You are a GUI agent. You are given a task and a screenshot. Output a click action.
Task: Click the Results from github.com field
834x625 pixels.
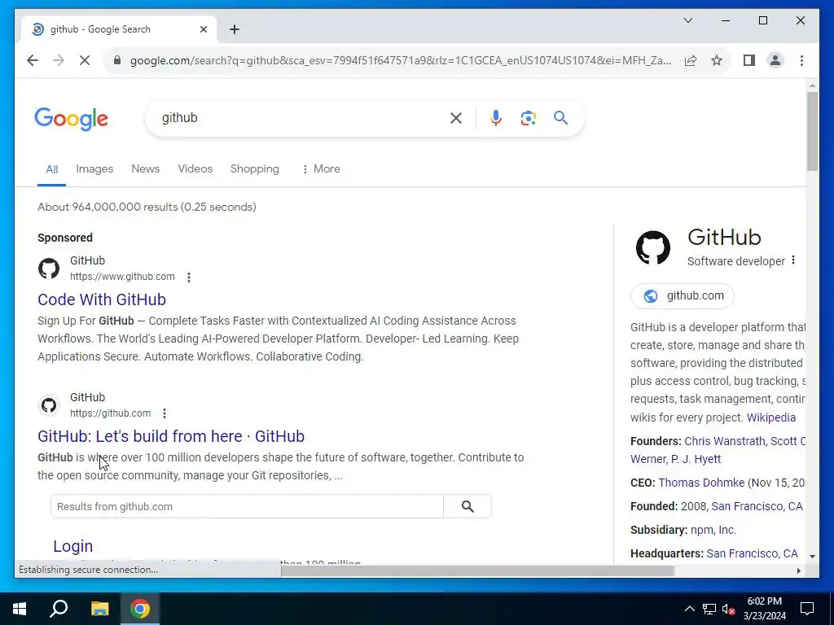point(247,506)
